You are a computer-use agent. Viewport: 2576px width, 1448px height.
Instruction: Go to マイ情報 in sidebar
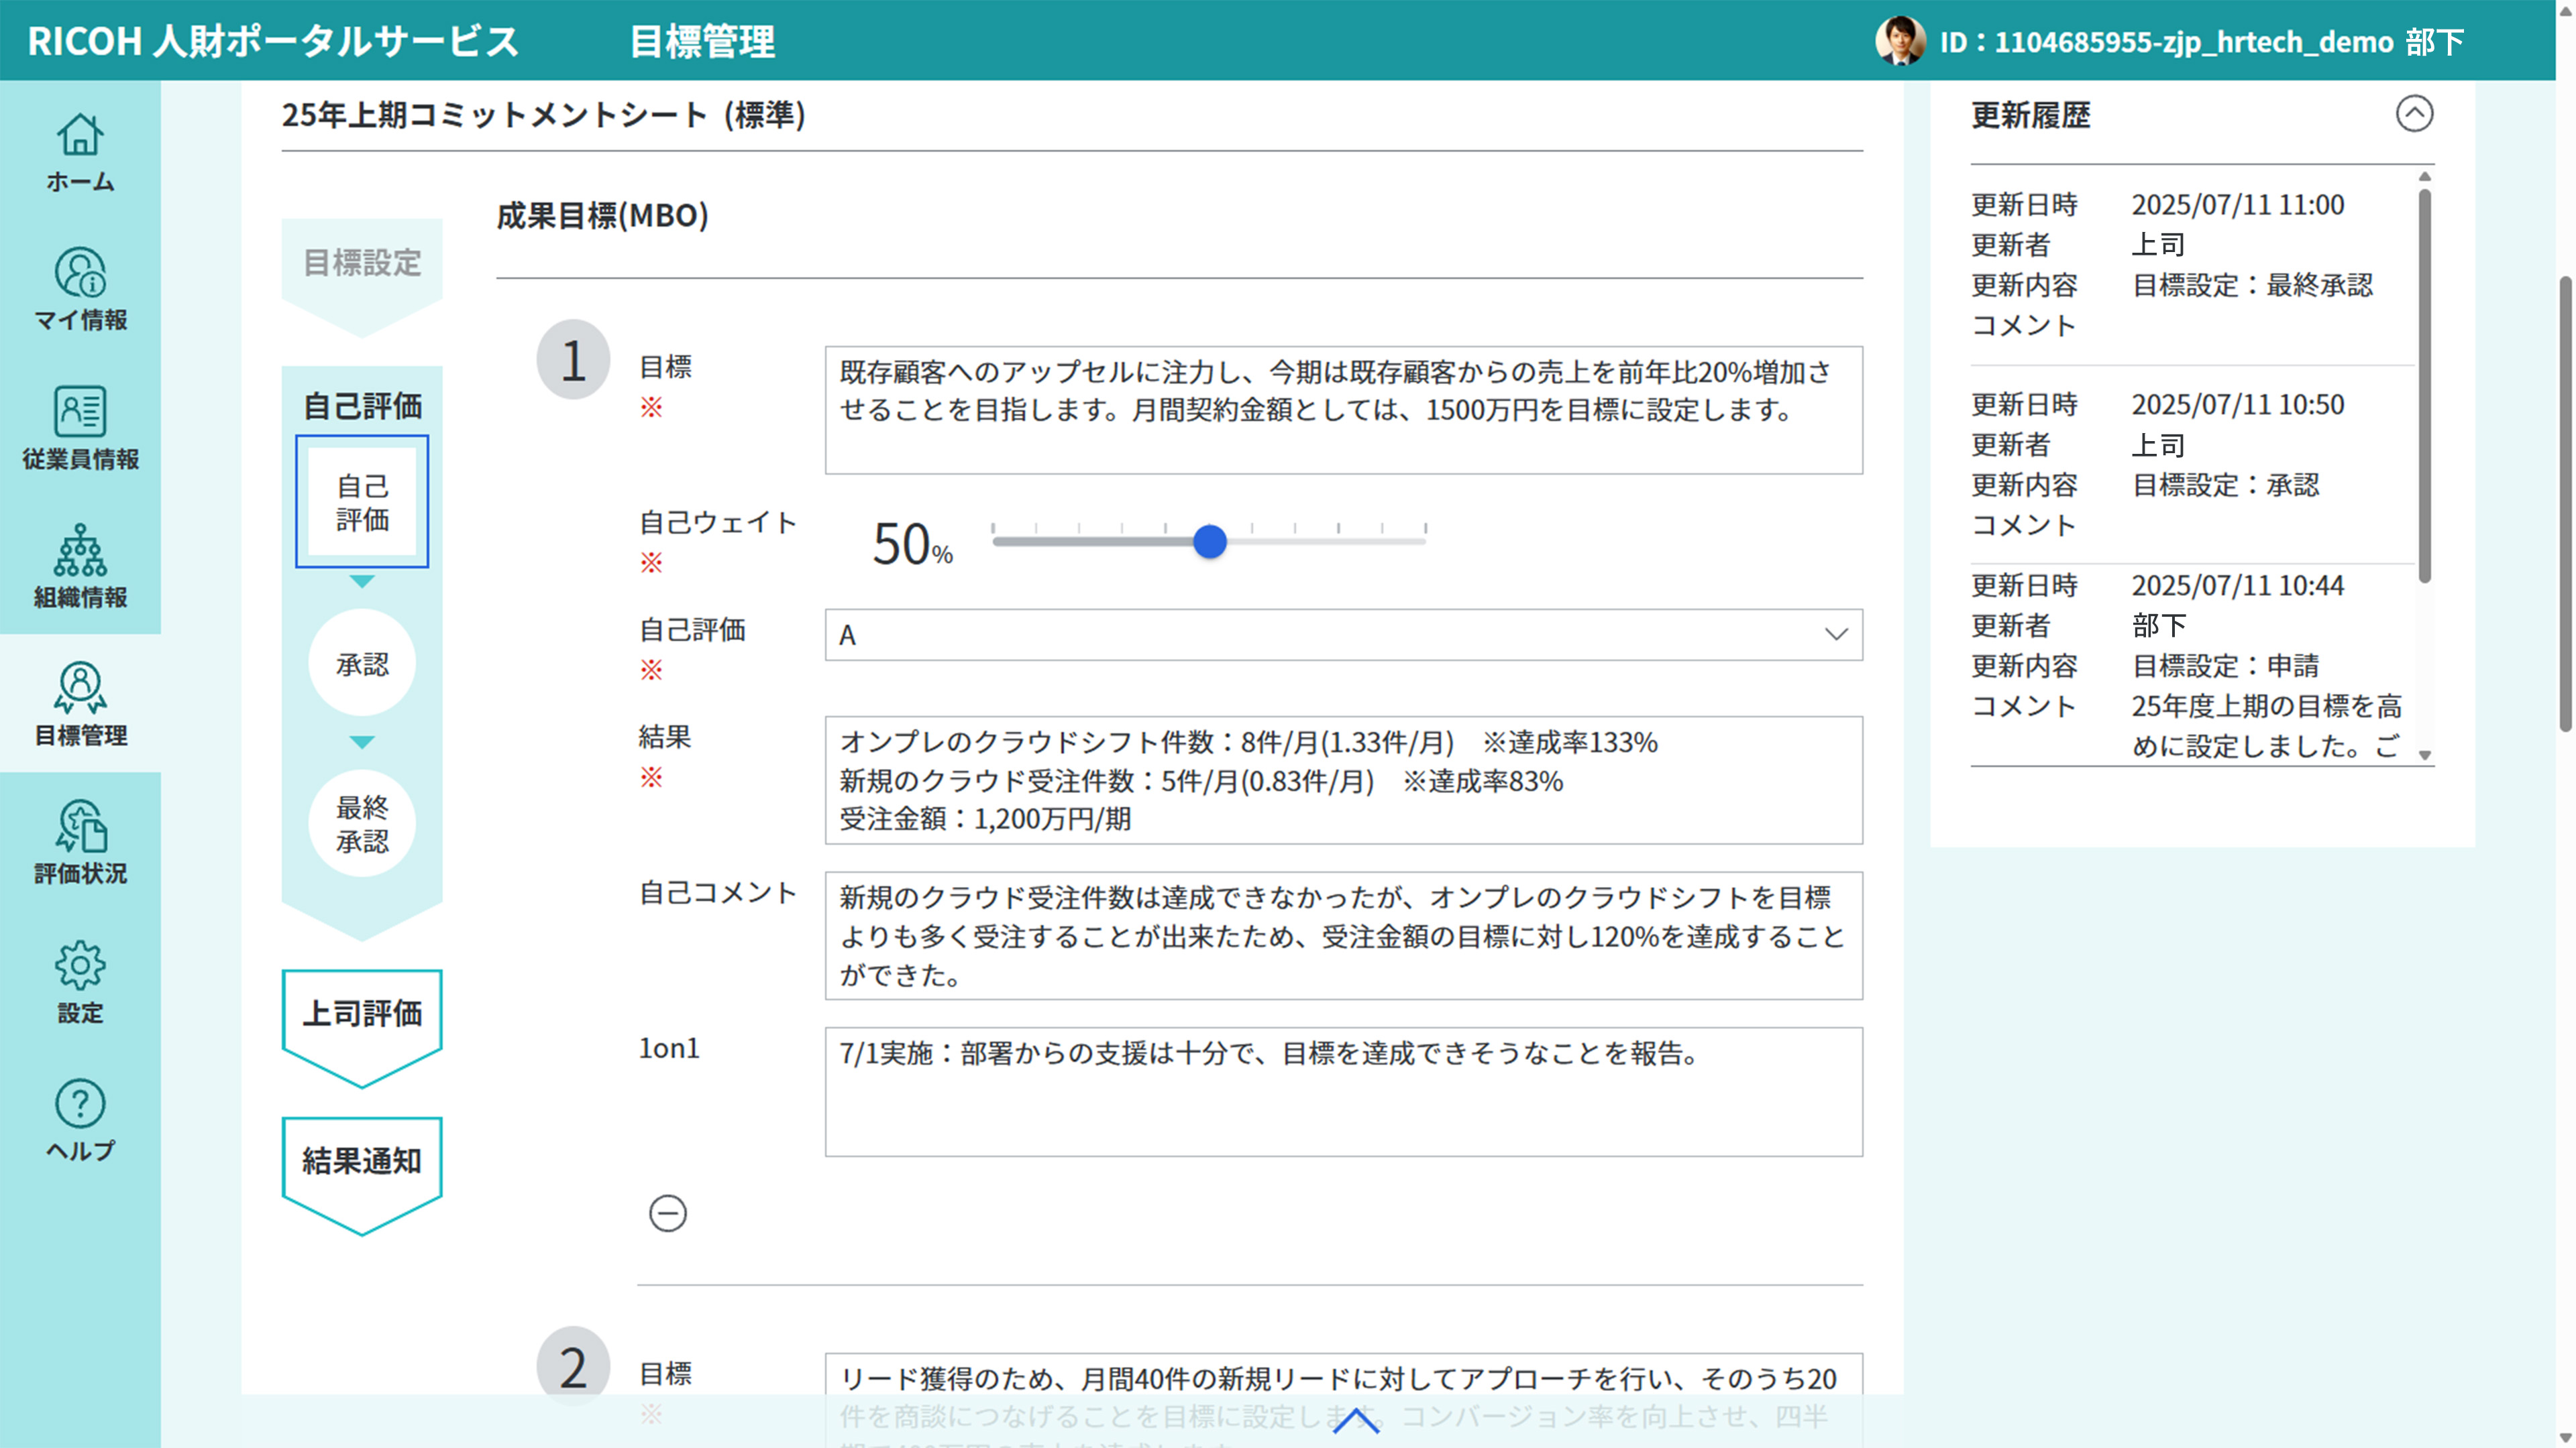click(80, 291)
